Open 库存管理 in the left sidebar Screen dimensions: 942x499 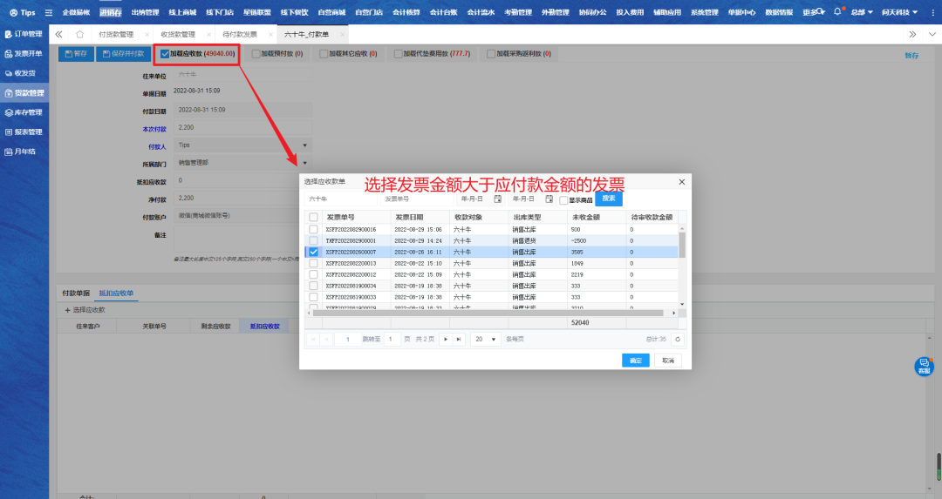pyautogui.click(x=24, y=112)
